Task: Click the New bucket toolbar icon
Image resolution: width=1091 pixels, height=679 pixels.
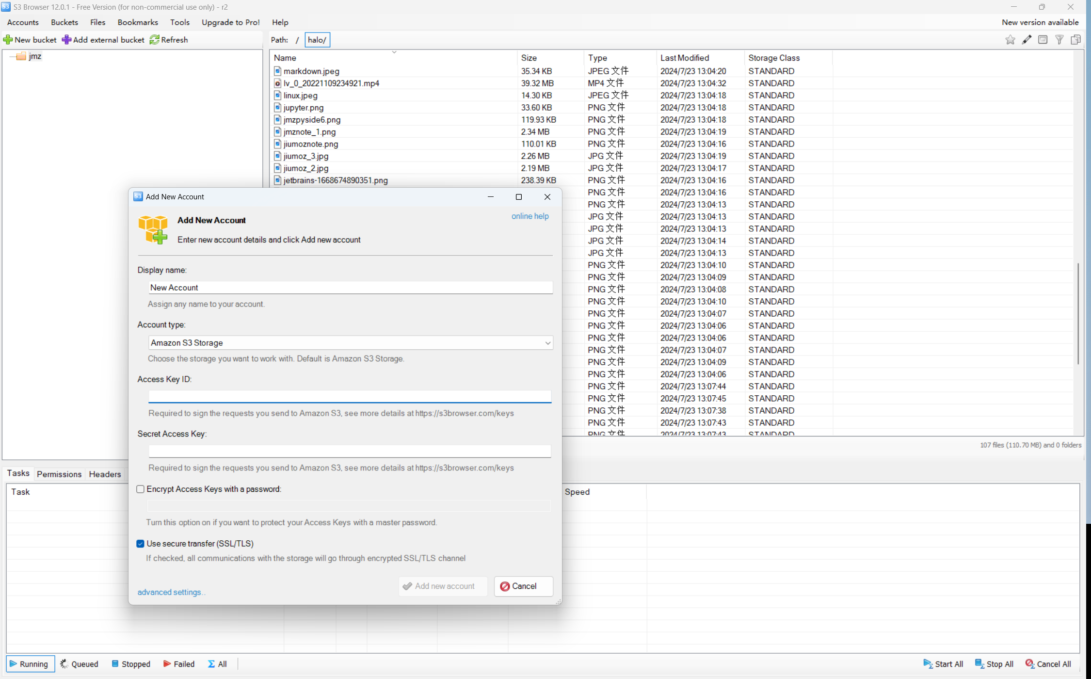Action: pos(8,40)
